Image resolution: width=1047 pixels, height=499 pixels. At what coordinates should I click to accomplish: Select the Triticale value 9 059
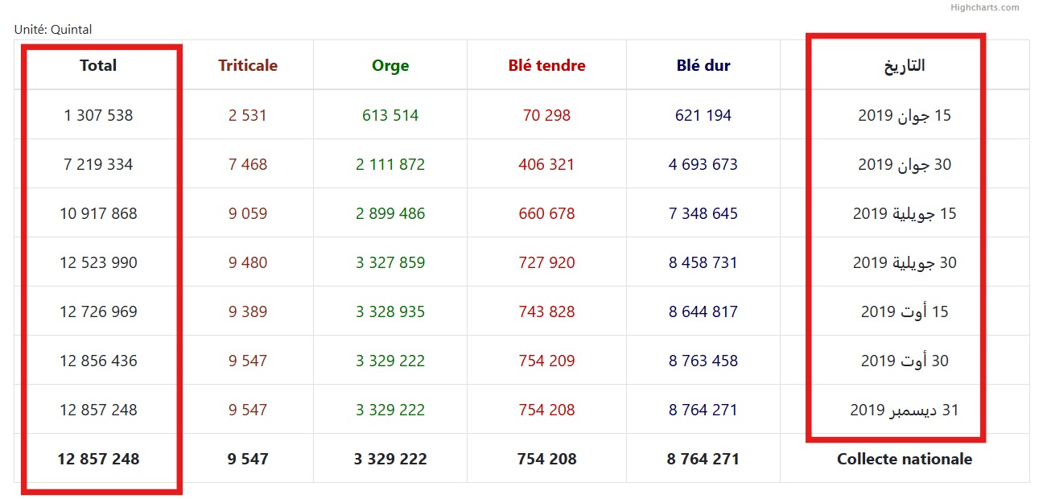pyautogui.click(x=248, y=213)
